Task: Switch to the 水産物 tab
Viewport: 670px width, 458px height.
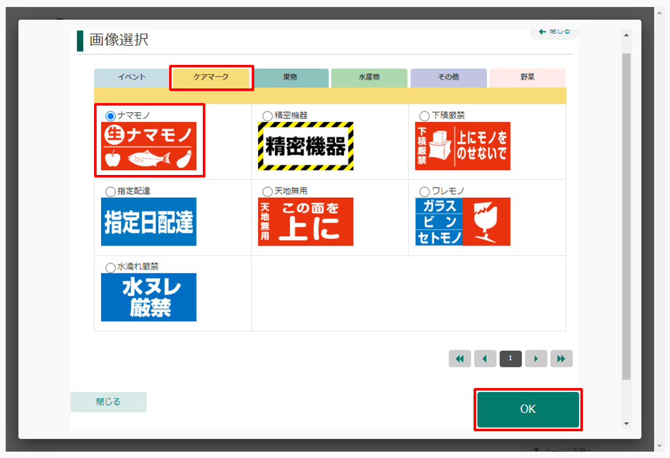Action: pyautogui.click(x=369, y=78)
